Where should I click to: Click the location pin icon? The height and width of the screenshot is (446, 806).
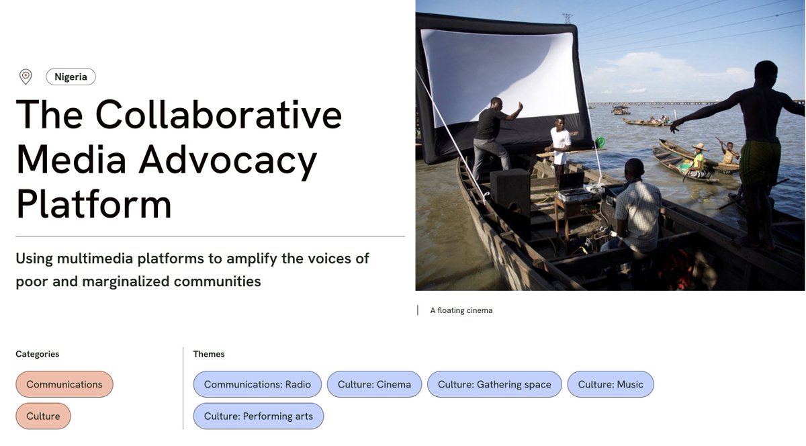[x=25, y=76]
